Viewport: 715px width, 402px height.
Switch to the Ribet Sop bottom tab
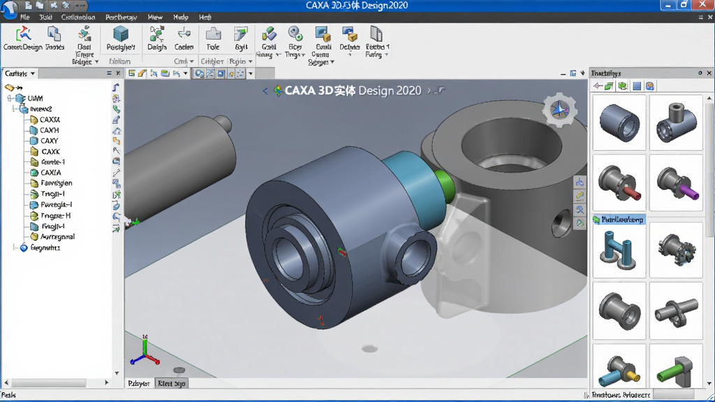coord(172,383)
